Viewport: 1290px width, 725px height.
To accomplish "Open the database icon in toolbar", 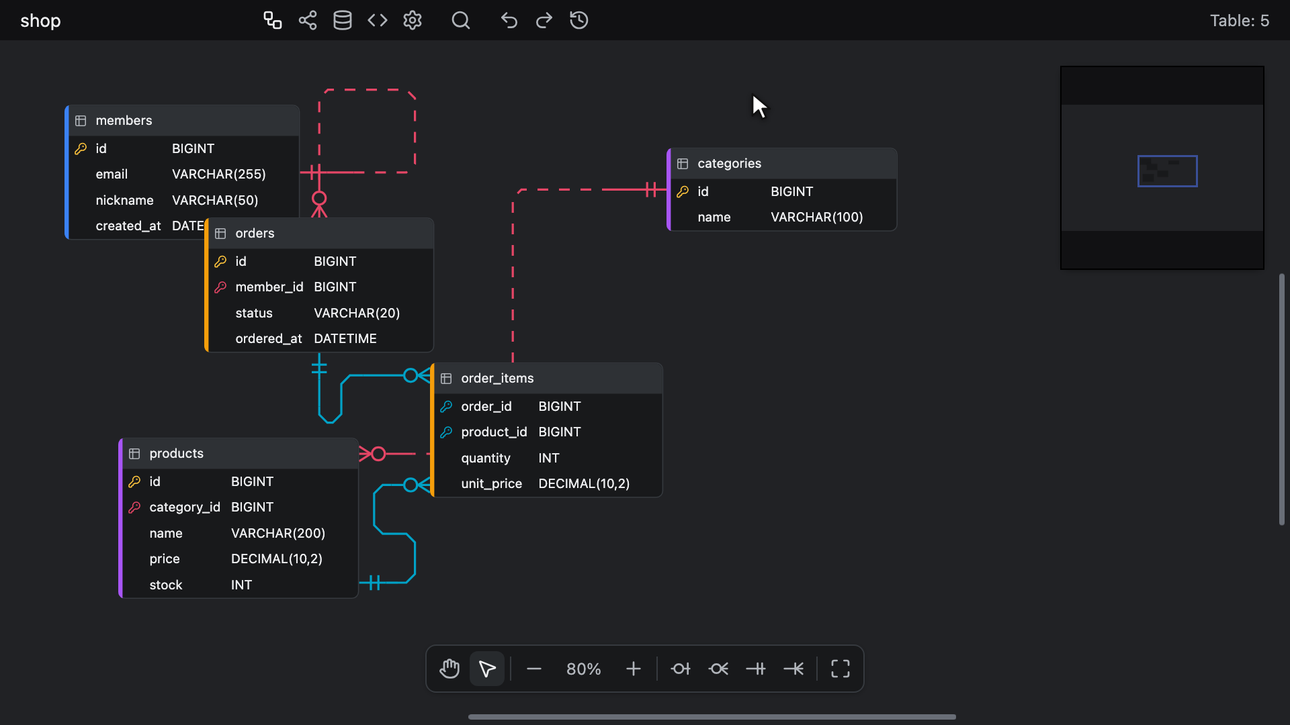I will pos(343,20).
